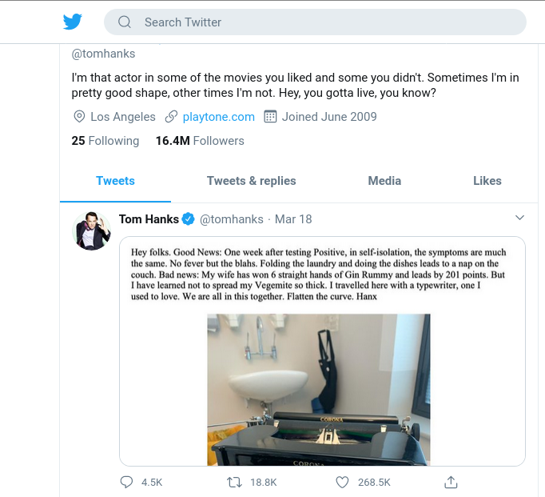Click the search magnifier icon
This screenshot has width=545, height=497.
125,22
